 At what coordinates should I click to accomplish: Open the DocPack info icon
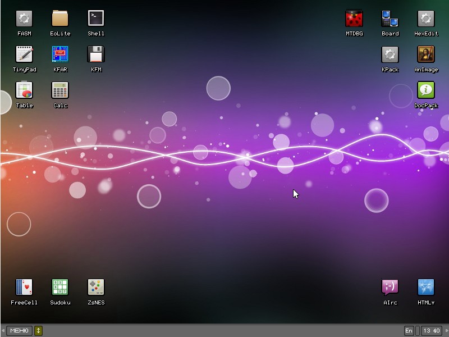pyautogui.click(x=425, y=90)
